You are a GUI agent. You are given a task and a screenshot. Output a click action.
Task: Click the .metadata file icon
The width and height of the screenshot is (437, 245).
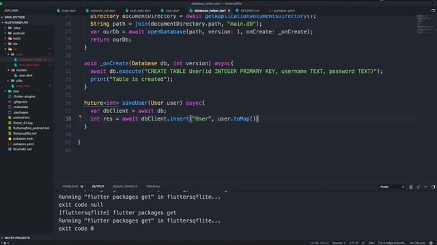click(x=10, y=107)
